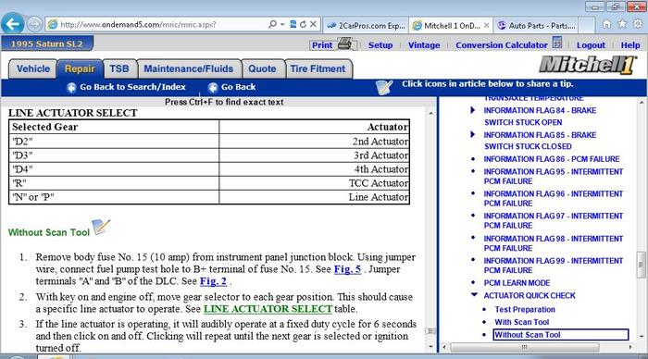Open favorites star icon
This screenshot has height=359, width=648.
tap(622, 24)
